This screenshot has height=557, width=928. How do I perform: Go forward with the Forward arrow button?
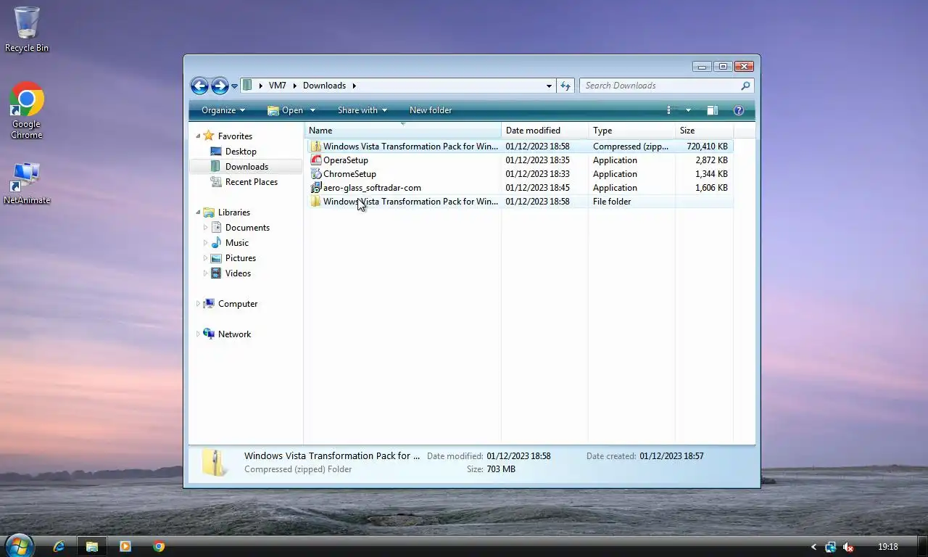[220, 86]
